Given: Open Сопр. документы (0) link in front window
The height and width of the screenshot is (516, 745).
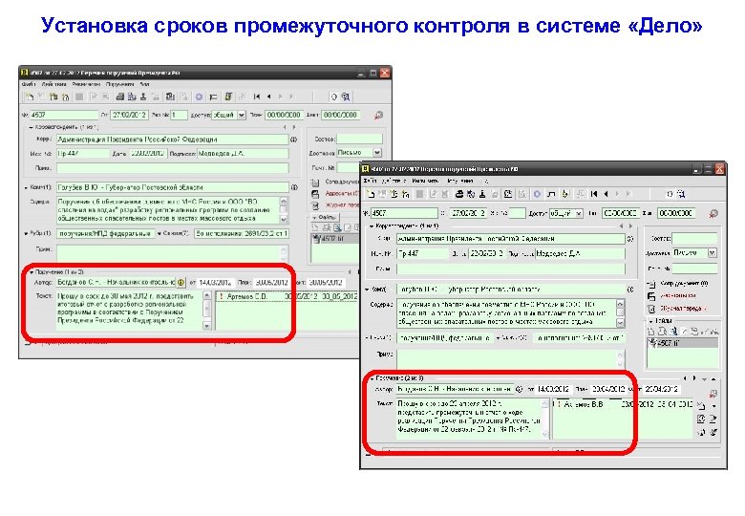Looking at the screenshot, I should click(x=684, y=284).
